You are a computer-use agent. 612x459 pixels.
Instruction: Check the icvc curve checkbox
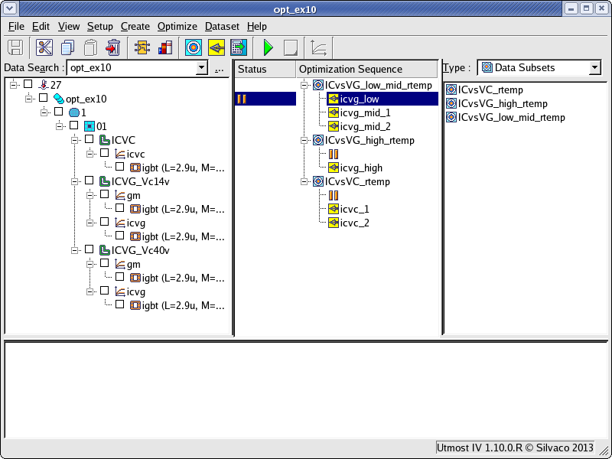105,153
